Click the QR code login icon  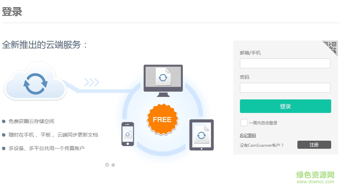tap(331, 47)
